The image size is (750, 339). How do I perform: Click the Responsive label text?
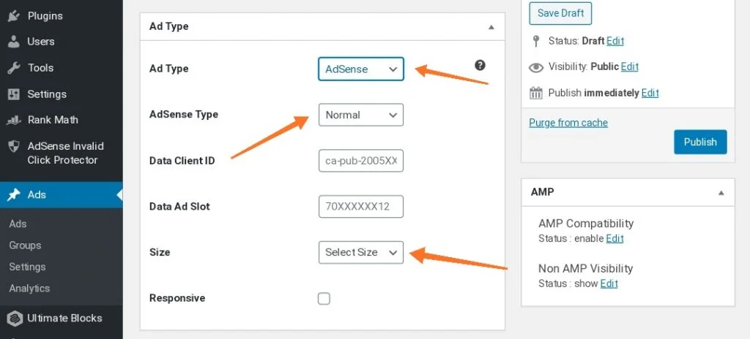pyautogui.click(x=177, y=298)
